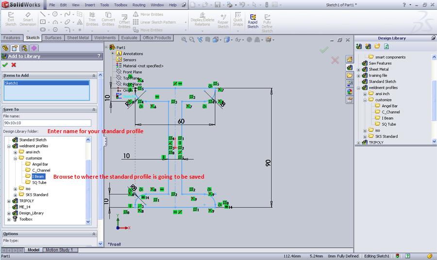Click Linear Sketch Pattern tool
This screenshot has width=437, height=260.
154,22
